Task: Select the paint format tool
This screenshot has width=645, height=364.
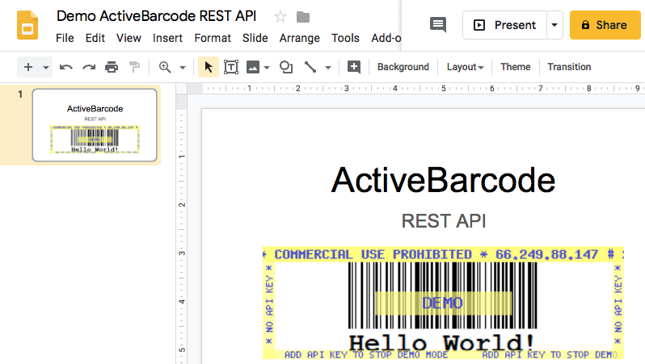Action: pos(134,66)
